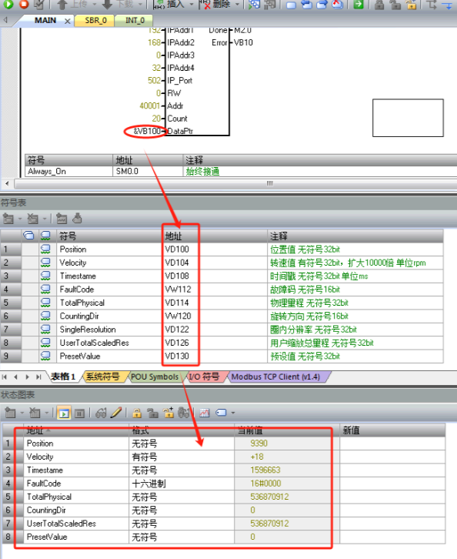
Task: Switch to the SBR_0 tab
Action: [95, 21]
